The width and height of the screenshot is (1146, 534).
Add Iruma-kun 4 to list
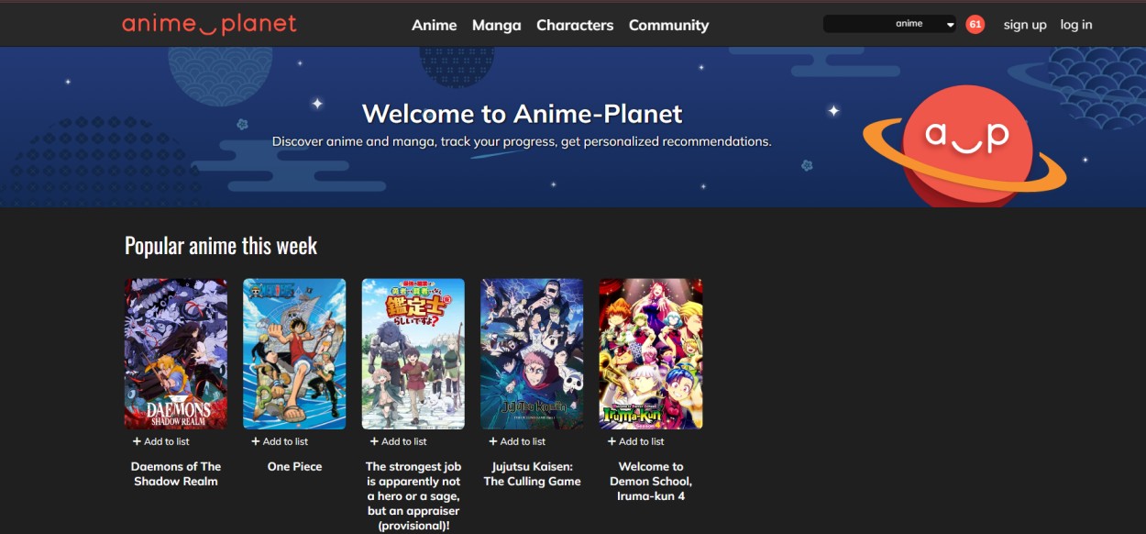[636, 441]
